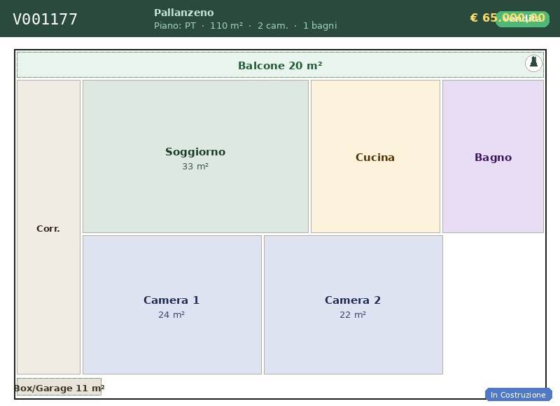
Task: Click the chess rook icon on the balcony
Action: tap(533, 63)
